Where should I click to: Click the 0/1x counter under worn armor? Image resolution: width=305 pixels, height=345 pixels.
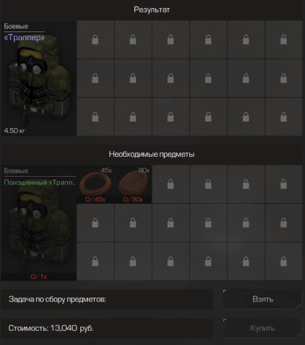tap(39, 277)
